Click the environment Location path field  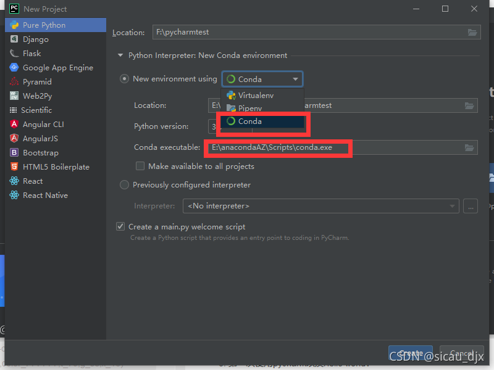tap(342, 105)
